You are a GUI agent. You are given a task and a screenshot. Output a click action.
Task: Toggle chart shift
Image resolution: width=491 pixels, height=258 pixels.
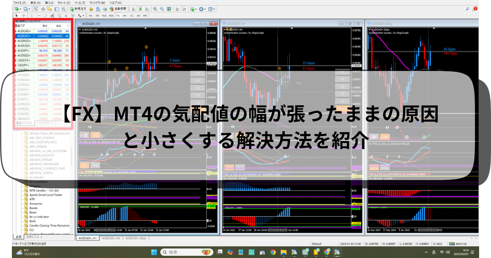pos(184,9)
